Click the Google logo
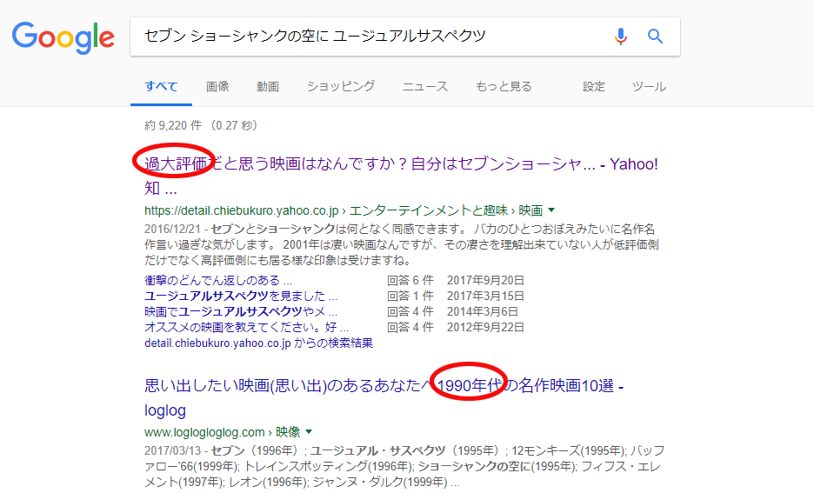This screenshot has height=493, width=814. (63, 37)
